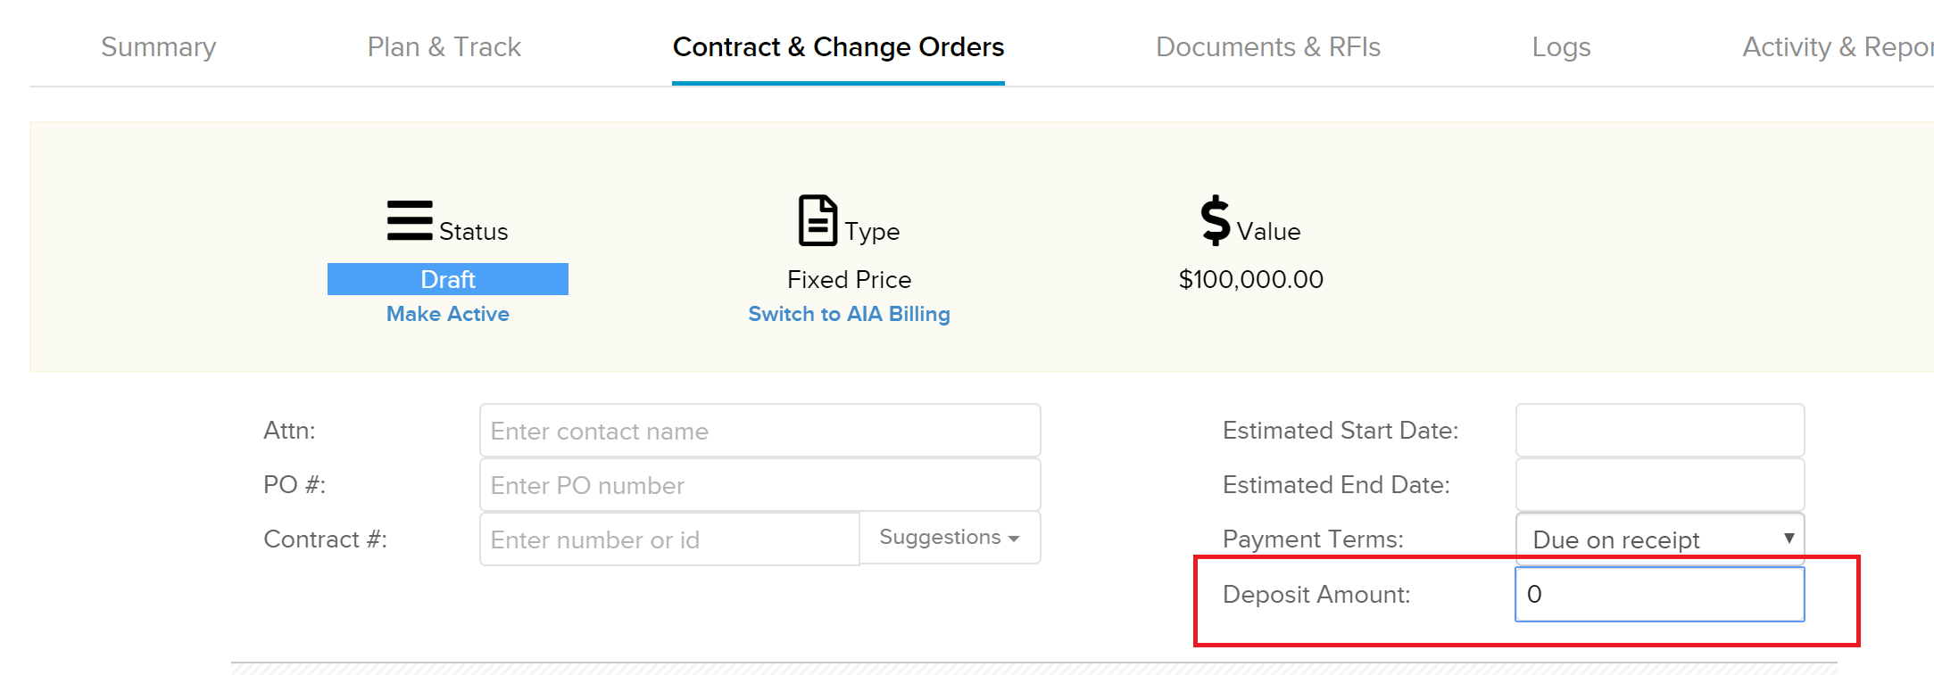Open the Suggestions dropdown
The image size is (1934, 675).
coord(950,538)
